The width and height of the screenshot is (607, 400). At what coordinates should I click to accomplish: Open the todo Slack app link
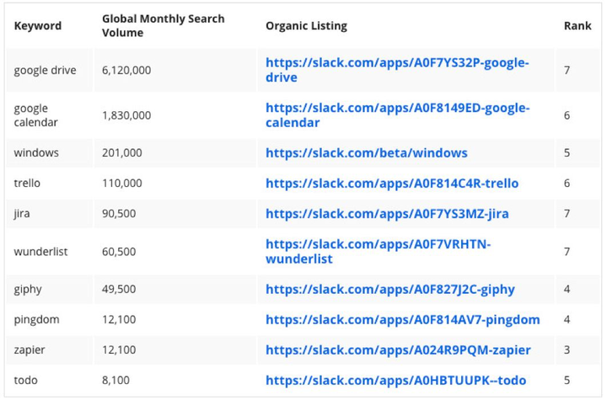[x=395, y=381]
